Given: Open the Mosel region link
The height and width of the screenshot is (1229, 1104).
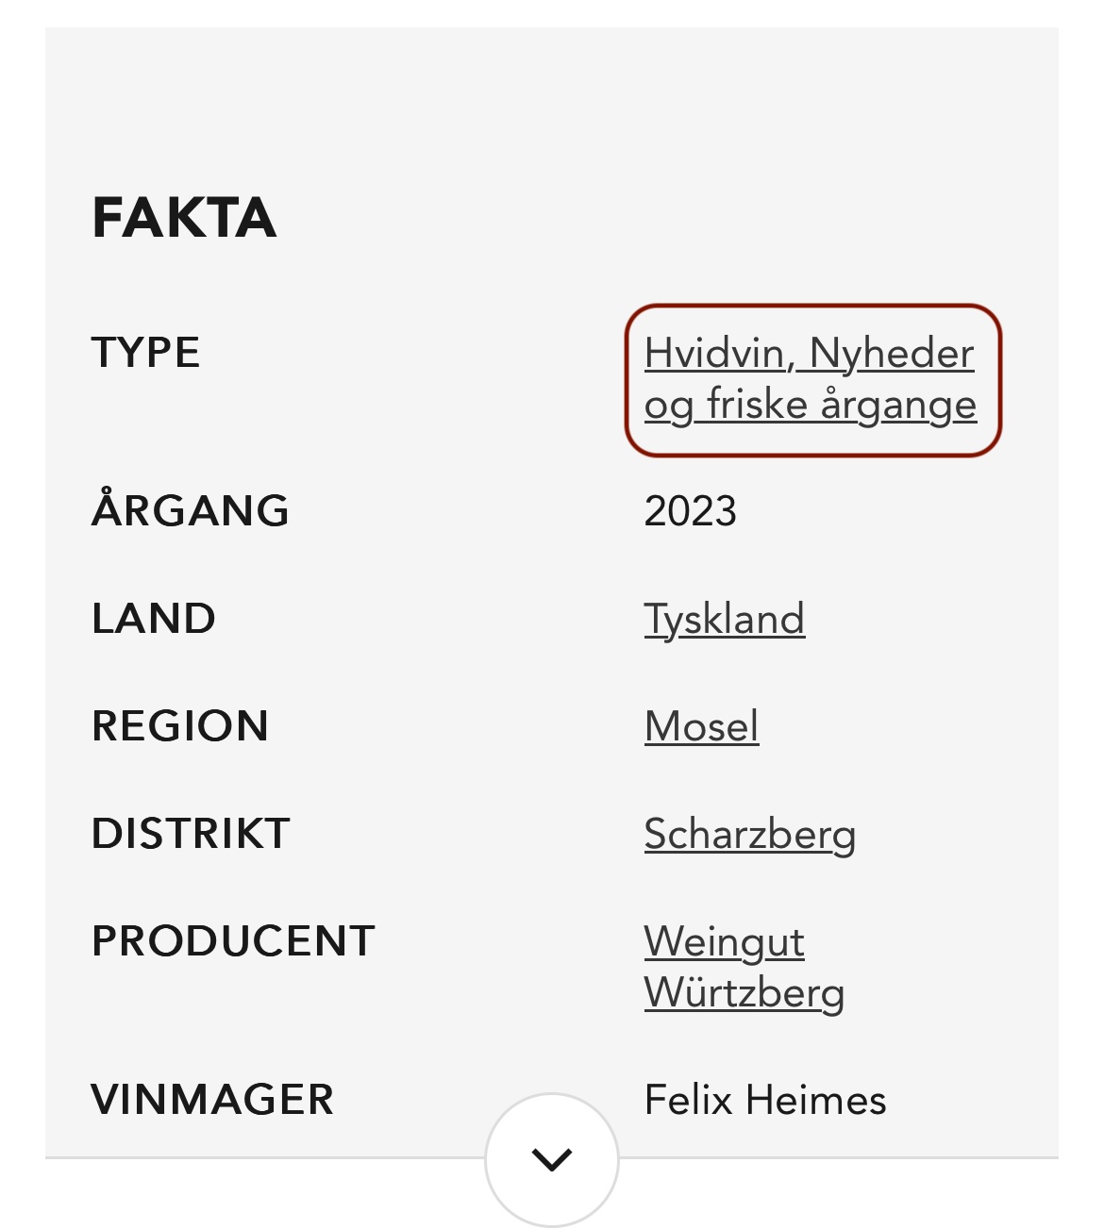Looking at the screenshot, I should (x=702, y=726).
